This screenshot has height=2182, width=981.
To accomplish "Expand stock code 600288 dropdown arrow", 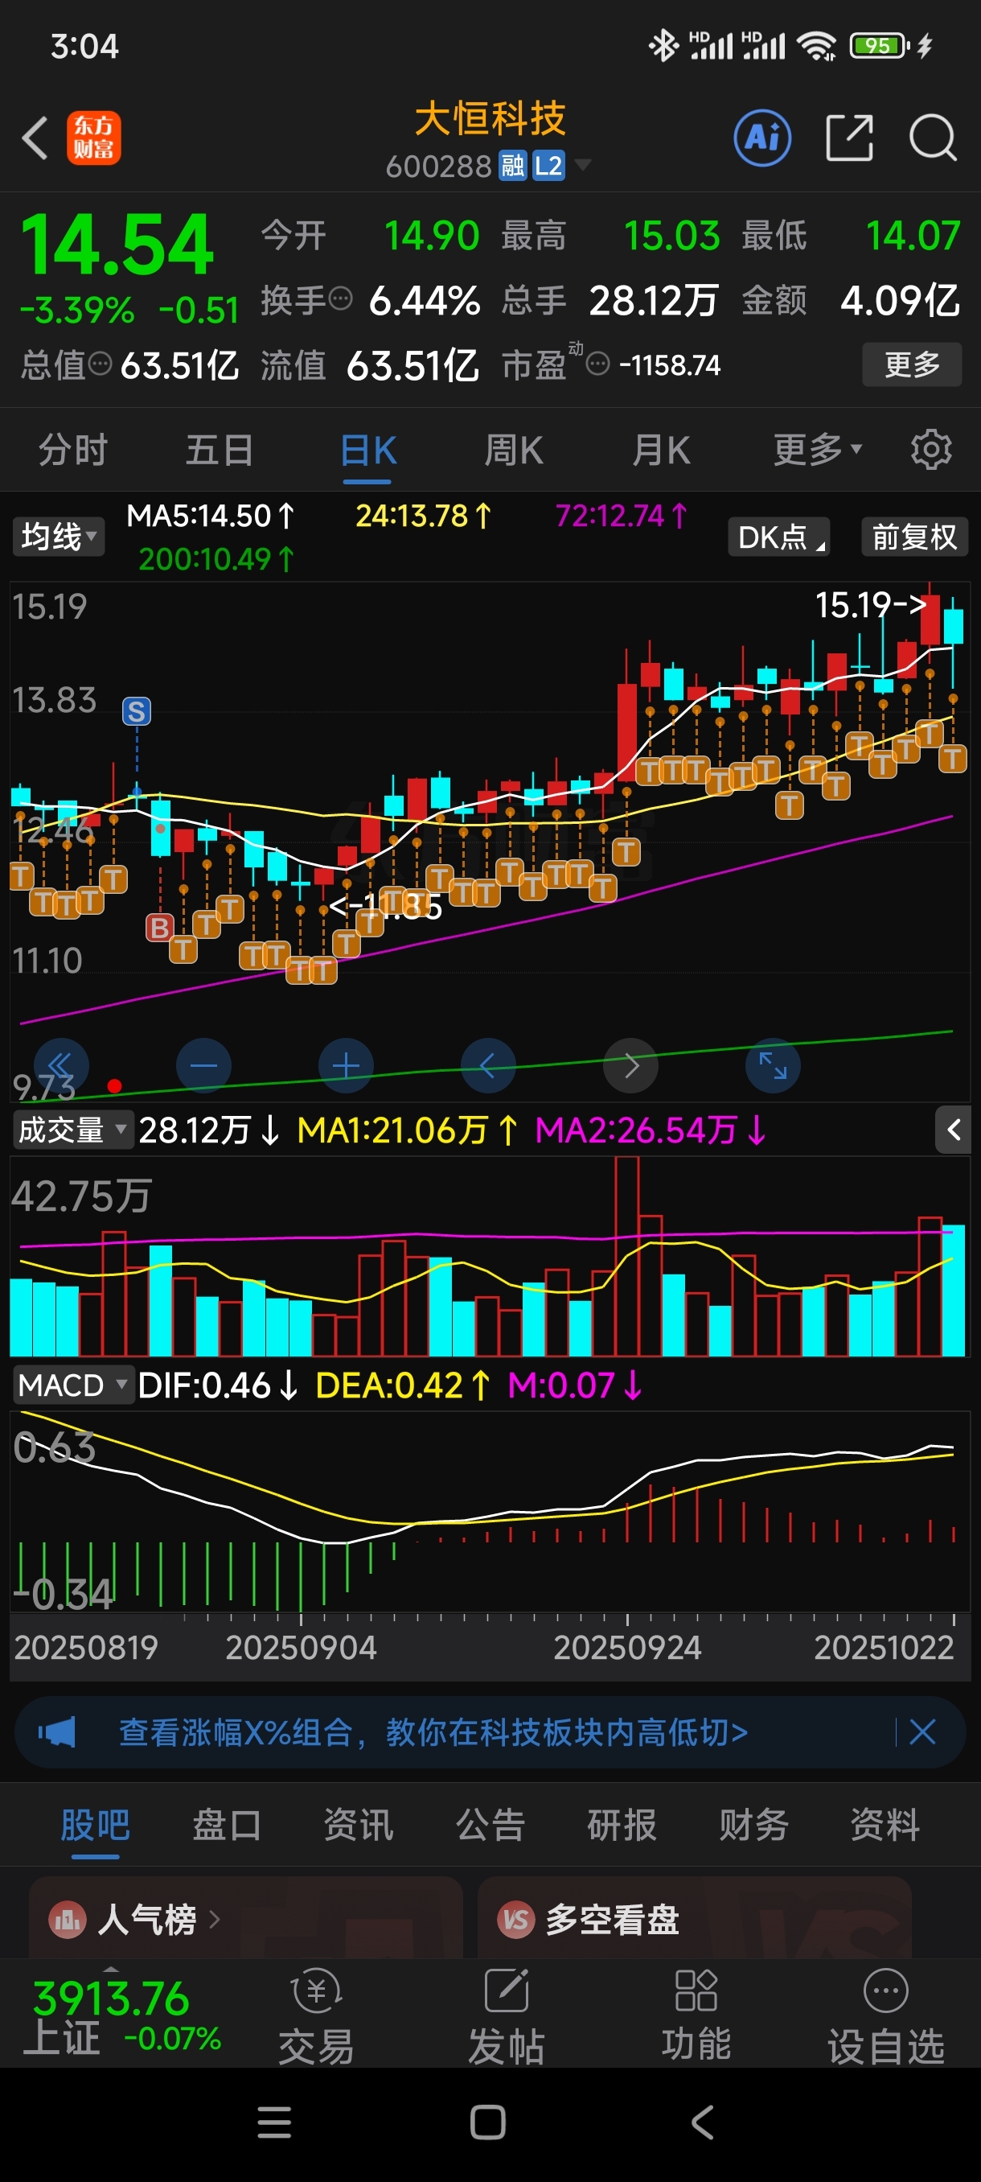I will (583, 164).
